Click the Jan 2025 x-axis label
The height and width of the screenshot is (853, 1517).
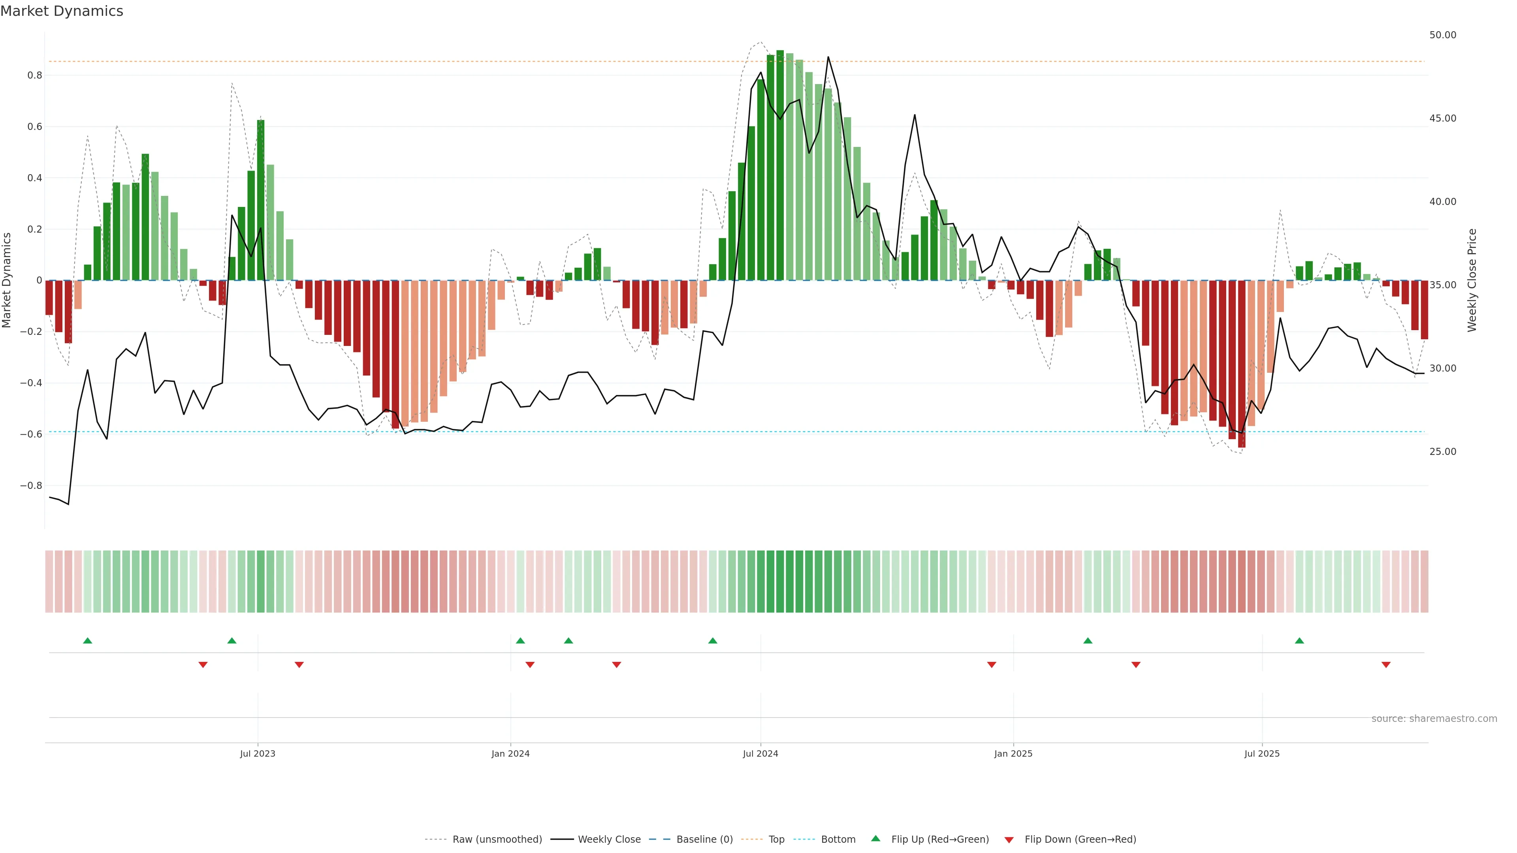point(1013,753)
